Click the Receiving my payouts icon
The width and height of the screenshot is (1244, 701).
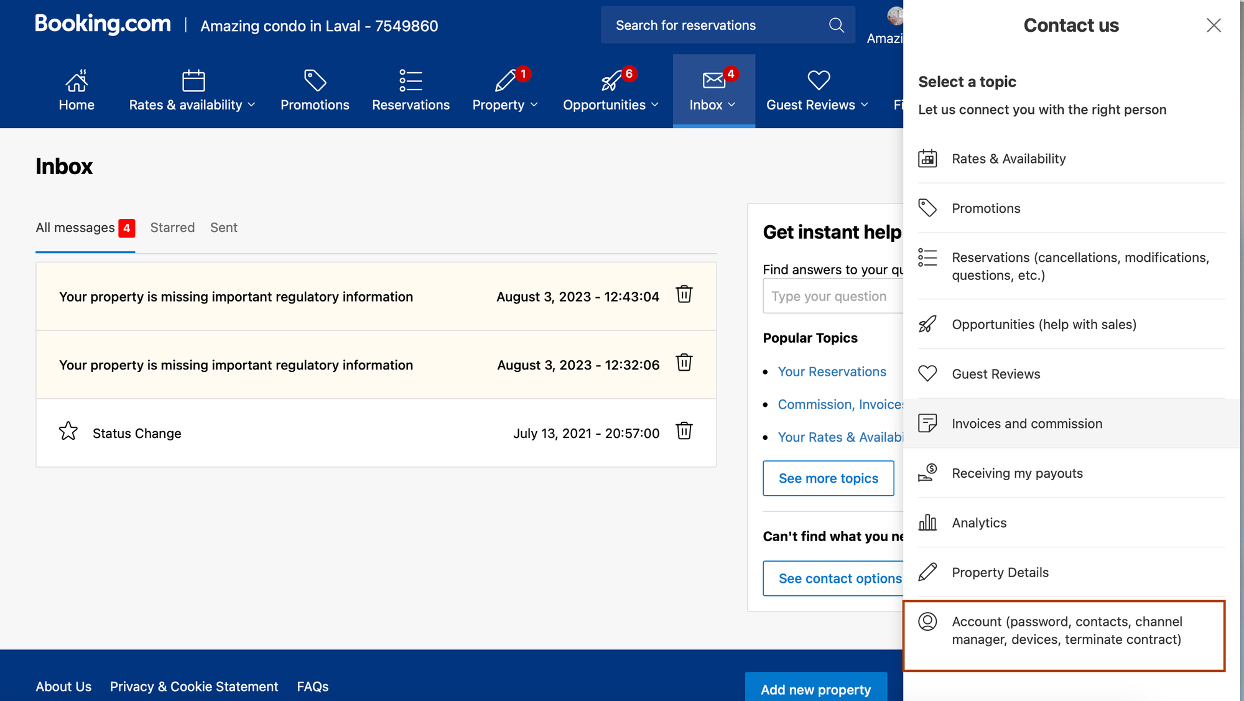(x=928, y=473)
